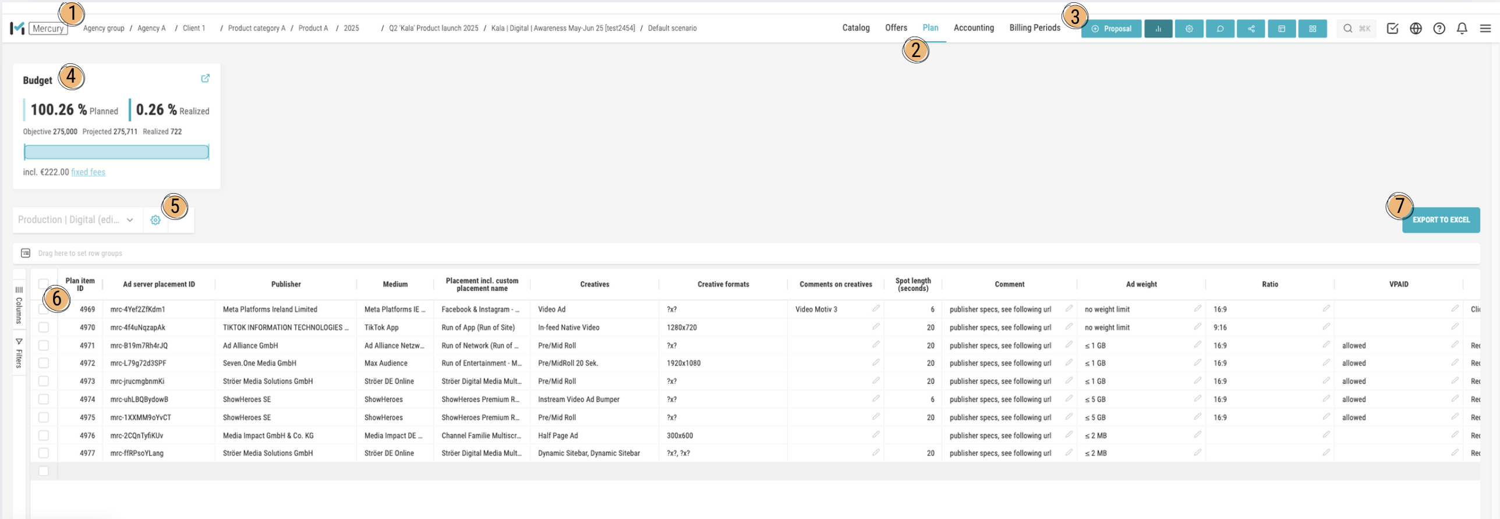1500x519 pixels.
Task: Select checkbox for row 4977
Action: pyautogui.click(x=43, y=453)
